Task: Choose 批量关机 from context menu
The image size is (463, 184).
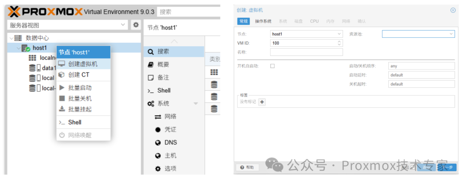Action: click(x=84, y=98)
